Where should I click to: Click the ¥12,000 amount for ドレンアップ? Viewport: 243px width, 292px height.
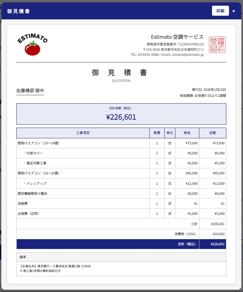[213, 184]
